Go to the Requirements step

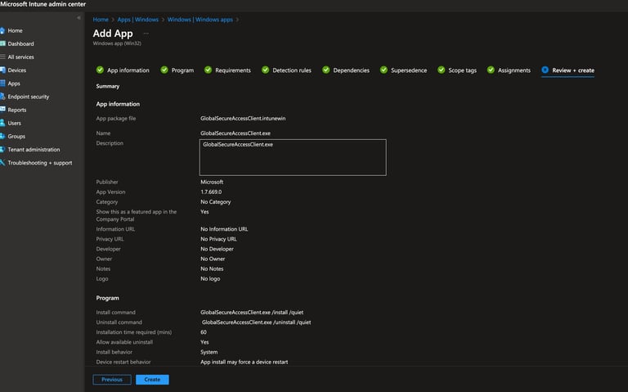[233, 70]
